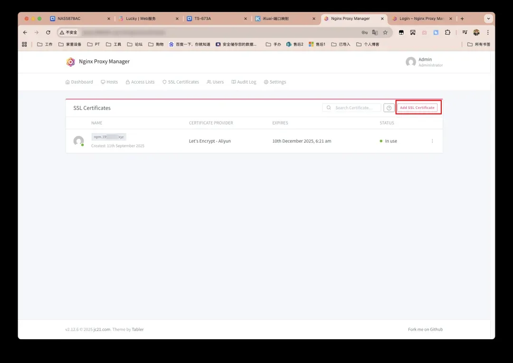Click the browser forward arrow

click(37, 32)
